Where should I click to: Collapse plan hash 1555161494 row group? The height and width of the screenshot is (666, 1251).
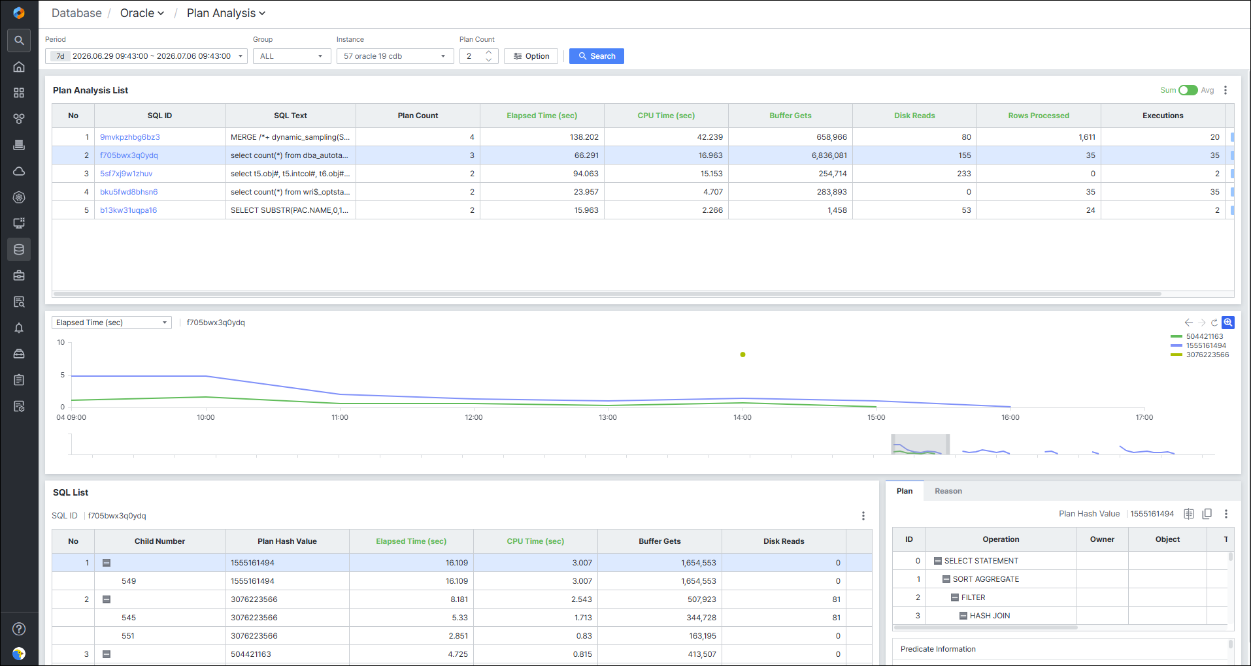coord(107,563)
